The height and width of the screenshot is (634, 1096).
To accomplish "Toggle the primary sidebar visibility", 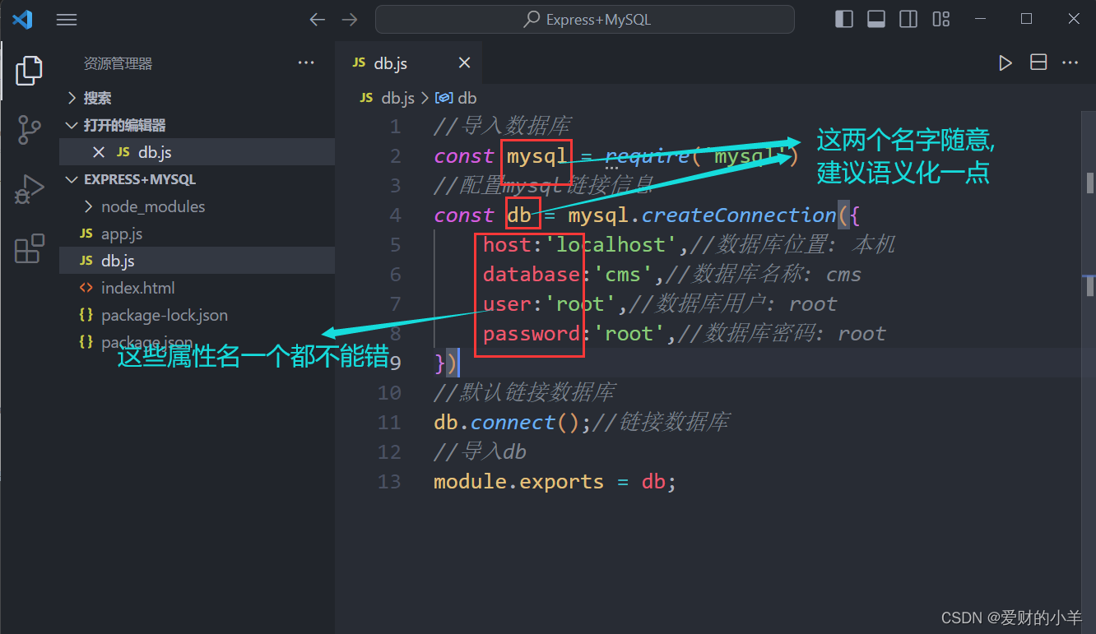I will point(843,18).
